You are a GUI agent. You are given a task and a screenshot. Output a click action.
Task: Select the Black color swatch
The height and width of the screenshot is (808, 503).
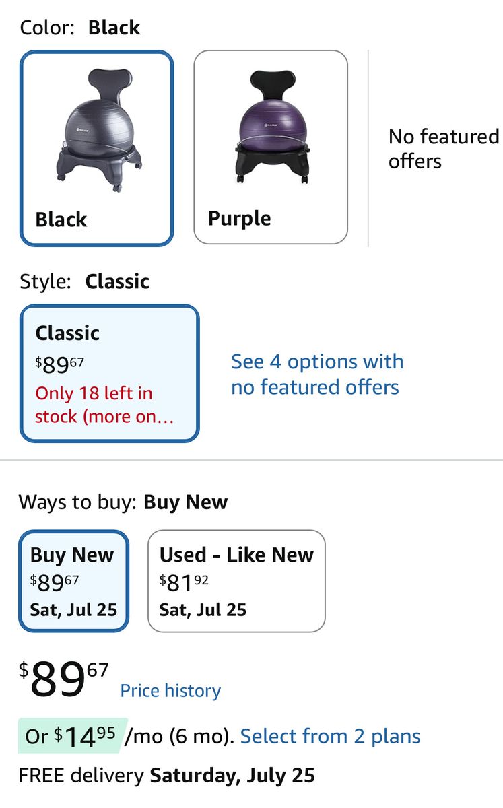[97, 148]
